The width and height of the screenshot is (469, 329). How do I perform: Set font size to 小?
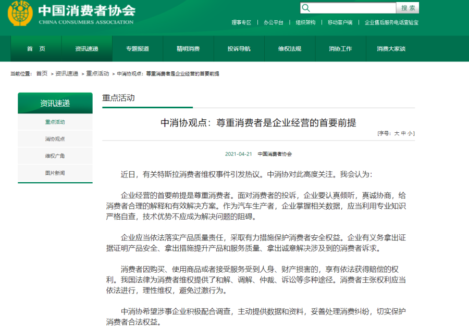[411, 133]
